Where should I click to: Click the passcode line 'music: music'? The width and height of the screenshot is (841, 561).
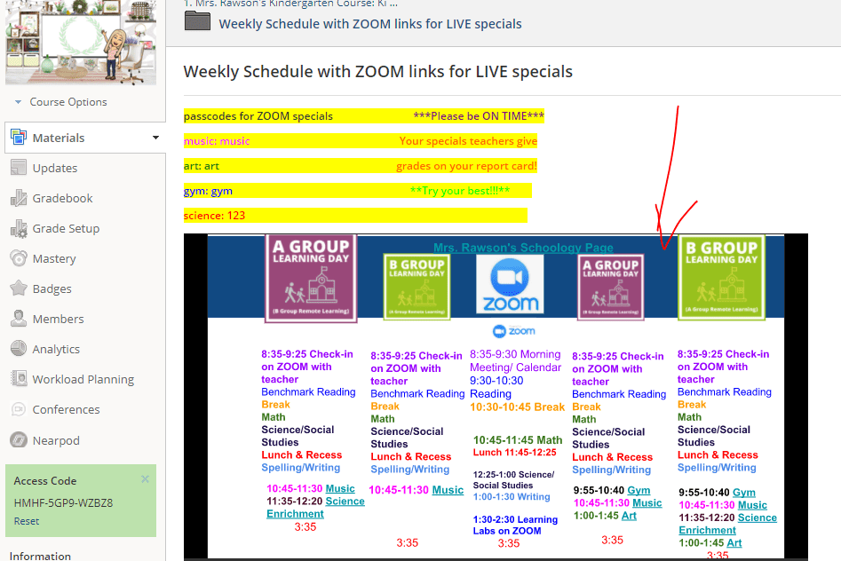click(217, 141)
